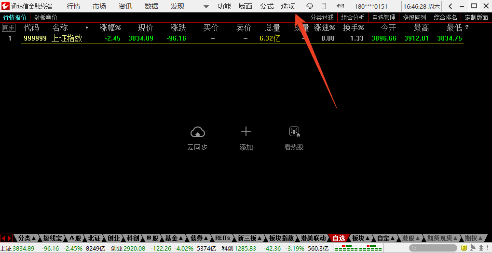
Task: Open the mail message icon
Action: pos(341,6)
